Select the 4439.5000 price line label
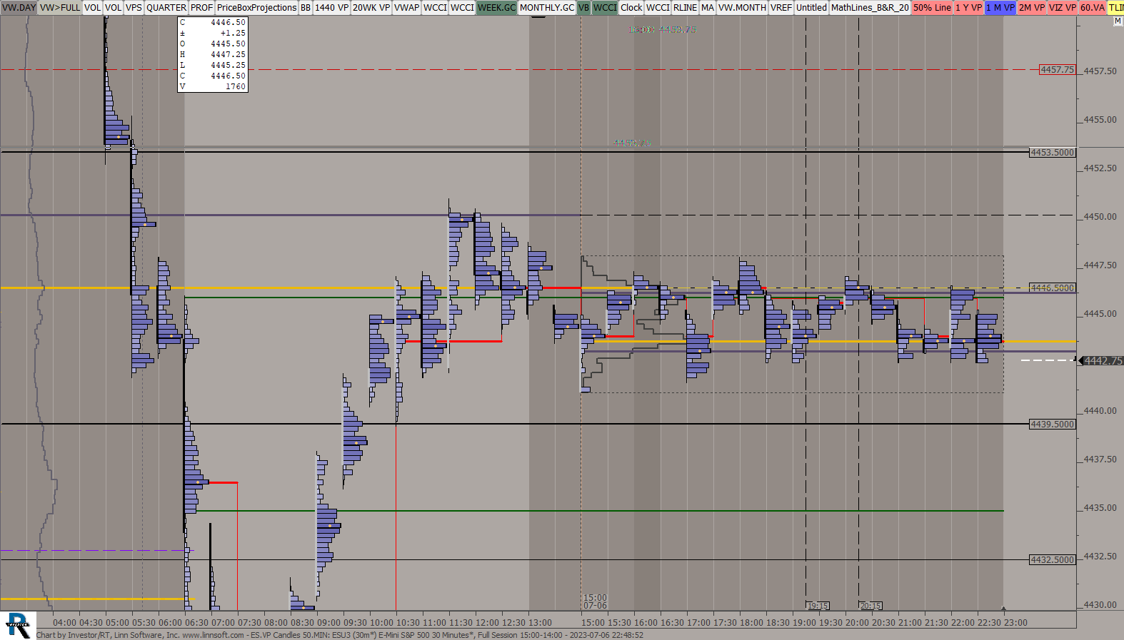Screen dimensions: 1124x640 pyautogui.click(x=1053, y=424)
